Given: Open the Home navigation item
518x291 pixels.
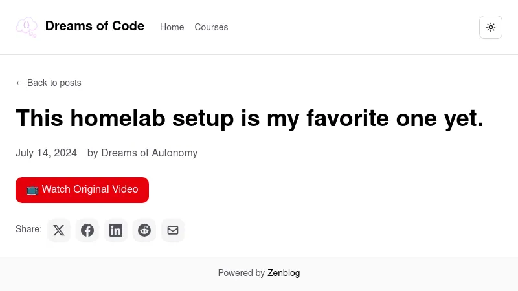Looking at the screenshot, I should pos(172,27).
